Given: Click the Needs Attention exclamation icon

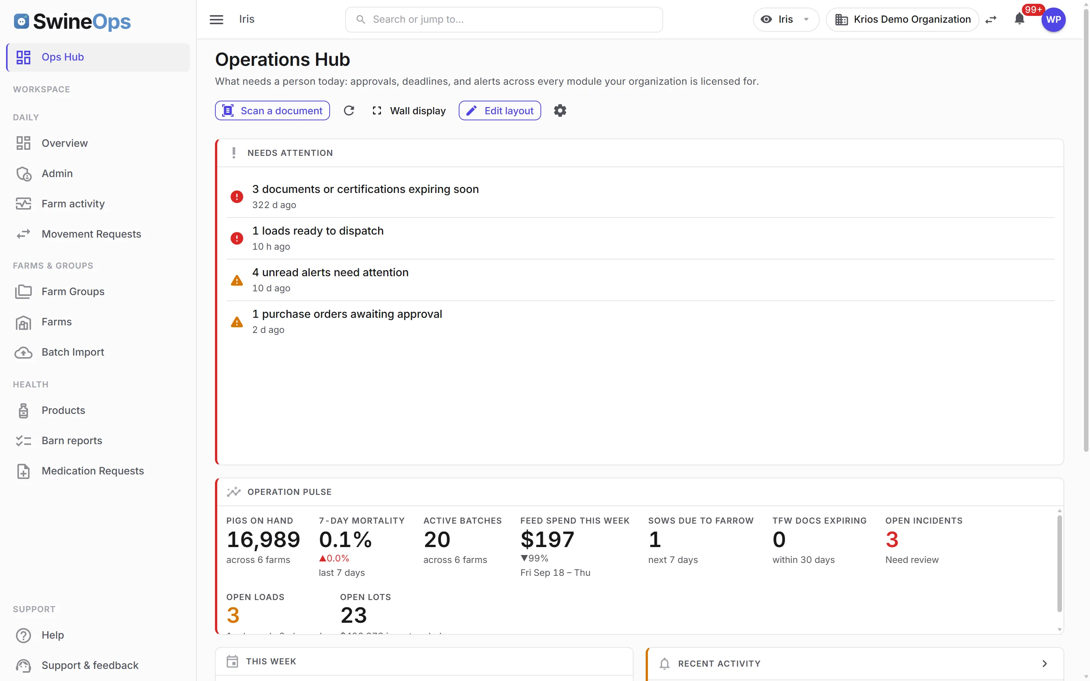Looking at the screenshot, I should tap(234, 153).
